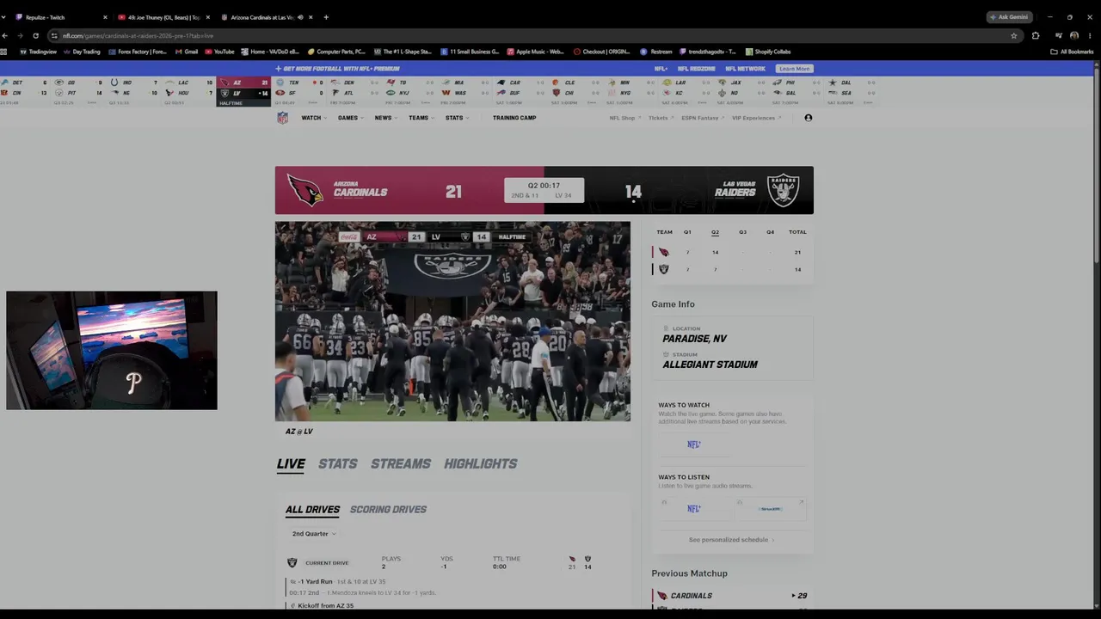Select the Q2 column in the score table
The width and height of the screenshot is (1101, 619).
[x=715, y=232]
